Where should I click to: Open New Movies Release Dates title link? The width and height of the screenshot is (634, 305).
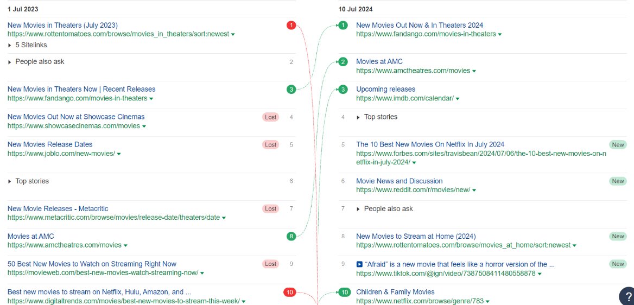coord(50,144)
